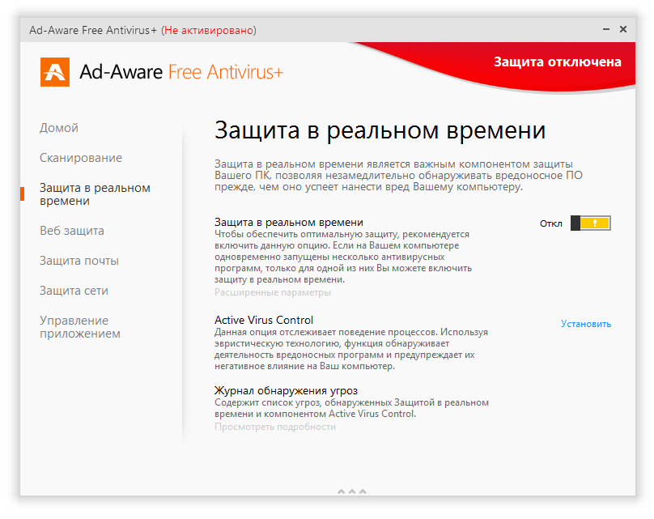This screenshot has height=519, width=654.
Task: Minimize the Ad-Aware window
Action: click(606, 29)
